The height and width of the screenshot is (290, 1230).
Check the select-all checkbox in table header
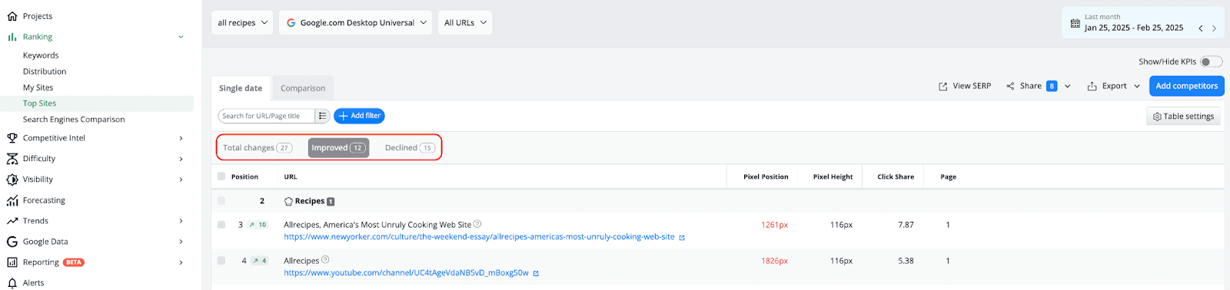[x=221, y=176]
